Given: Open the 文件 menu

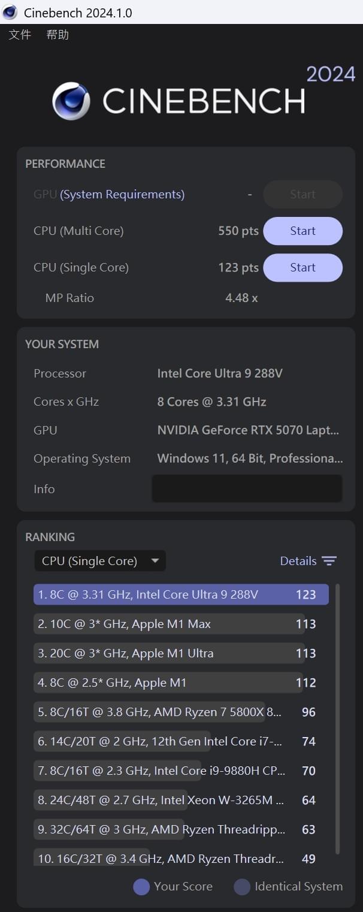Looking at the screenshot, I should [20, 35].
